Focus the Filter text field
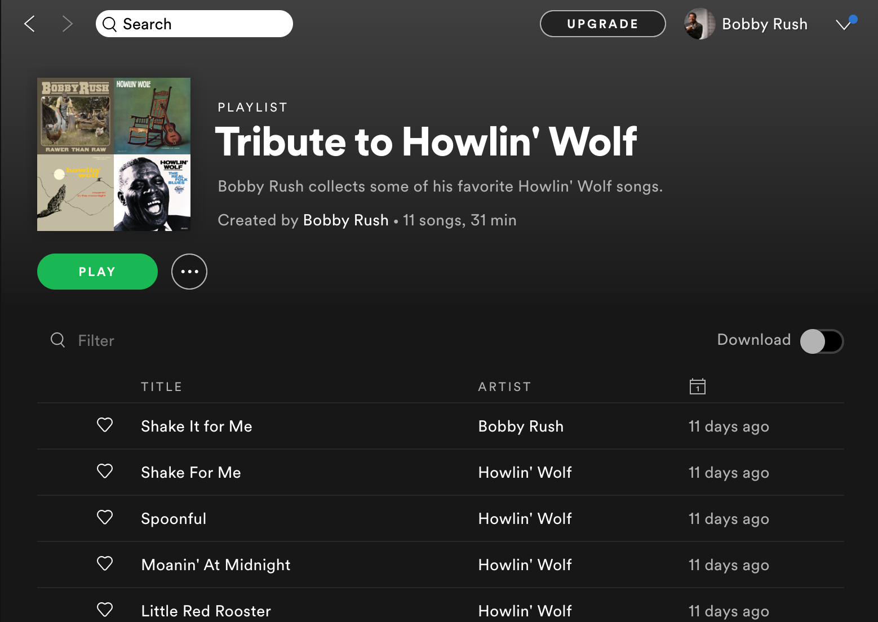This screenshot has width=878, height=622. pyautogui.click(x=96, y=340)
